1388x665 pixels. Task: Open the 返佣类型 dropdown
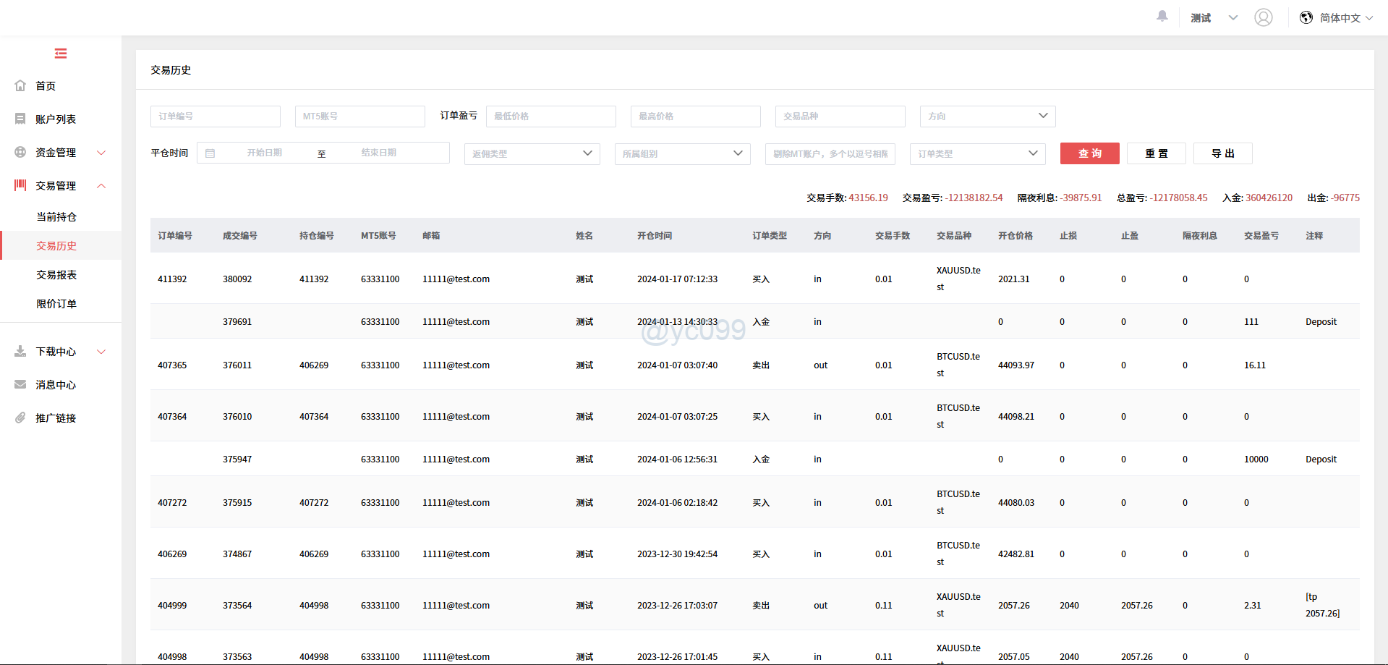[x=532, y=153]
